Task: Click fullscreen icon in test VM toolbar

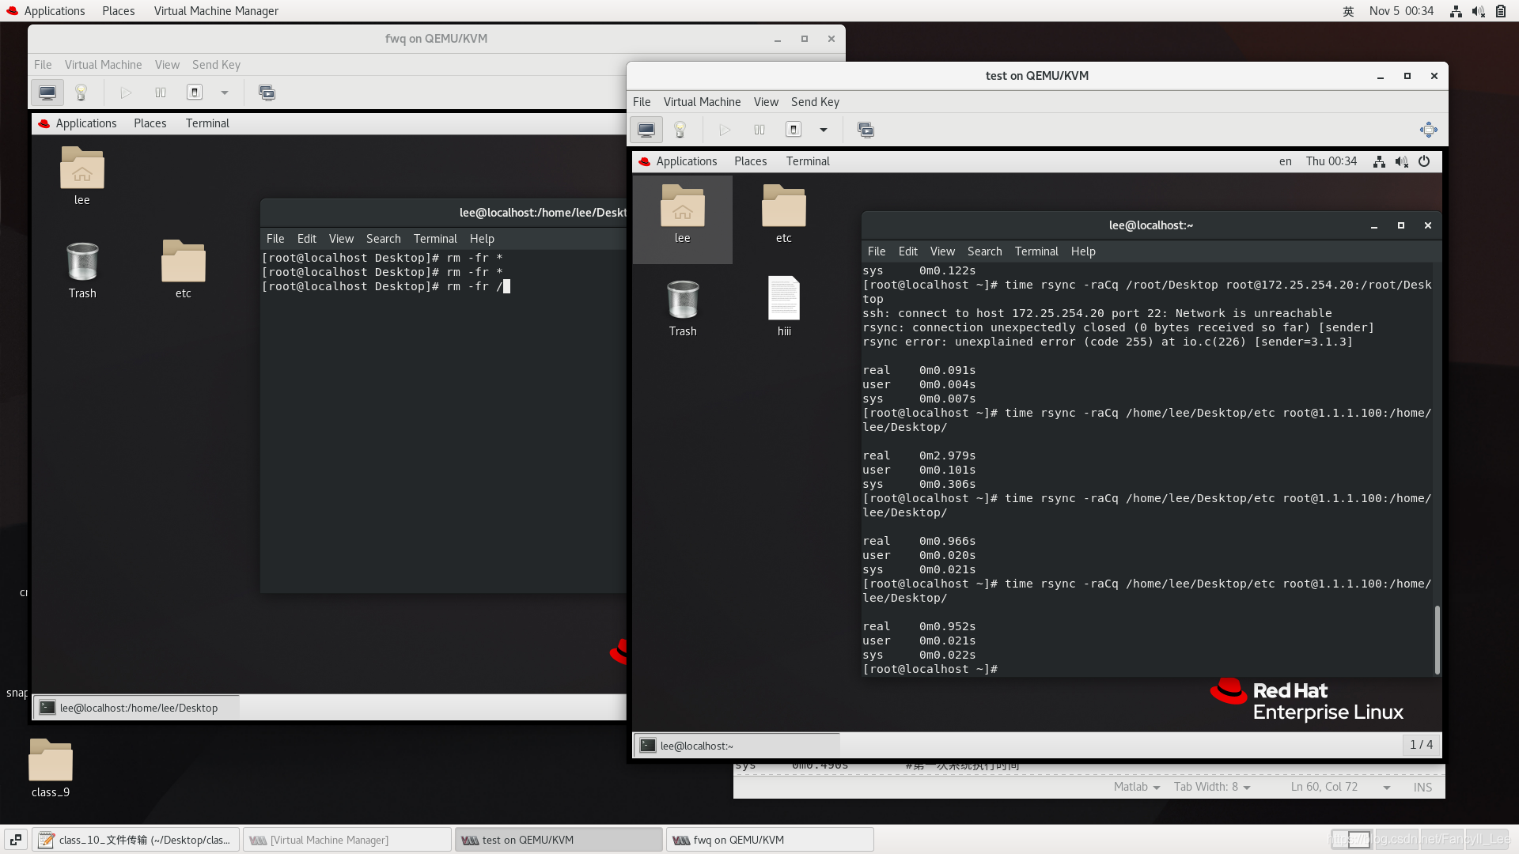Action: click(x=1428, y=130)
